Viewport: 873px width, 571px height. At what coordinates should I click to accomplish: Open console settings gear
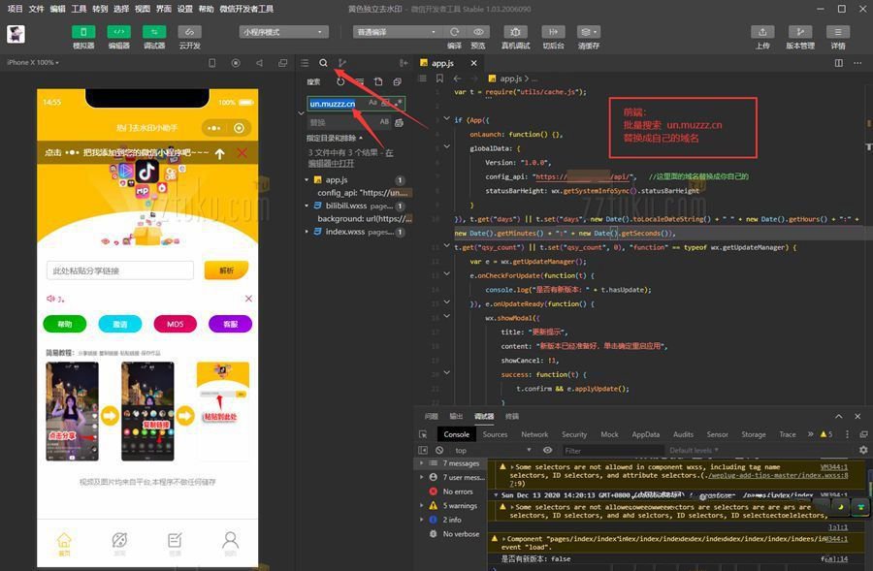[863, 450]
